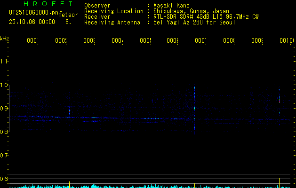Click the tall yellow echo spike near 0010

279,183
